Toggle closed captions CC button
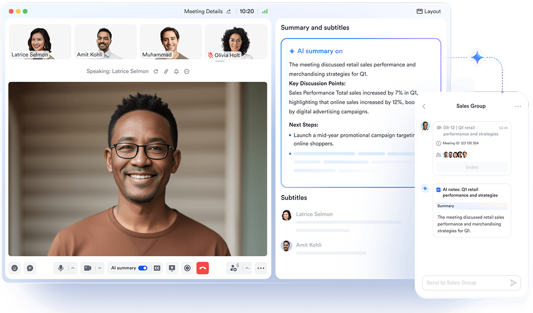 click(x=157, y=268)
